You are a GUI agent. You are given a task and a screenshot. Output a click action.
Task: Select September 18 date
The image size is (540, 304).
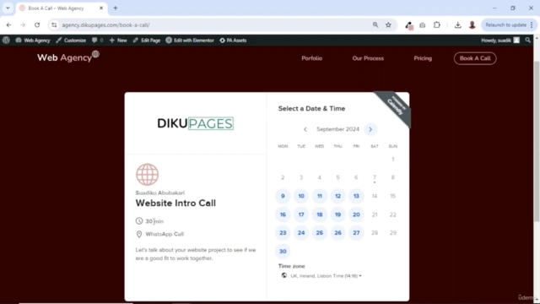coord(320,214)
